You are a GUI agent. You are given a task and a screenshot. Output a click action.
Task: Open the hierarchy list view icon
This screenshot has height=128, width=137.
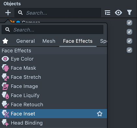(108, 13)
